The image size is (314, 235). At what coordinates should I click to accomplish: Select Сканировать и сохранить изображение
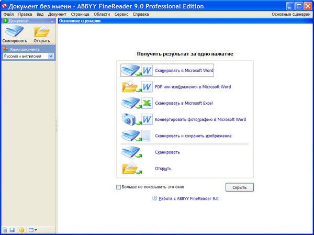pos(176,136)
